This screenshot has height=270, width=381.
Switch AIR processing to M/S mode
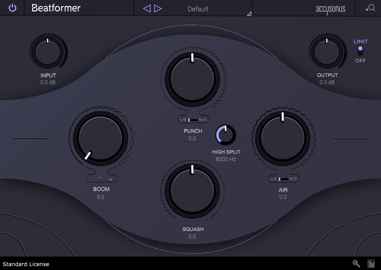[x=289, y=178]
